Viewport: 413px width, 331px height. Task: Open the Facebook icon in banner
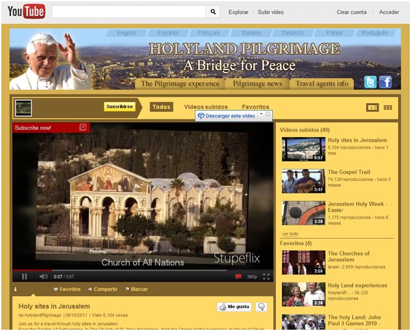point(386,82)
